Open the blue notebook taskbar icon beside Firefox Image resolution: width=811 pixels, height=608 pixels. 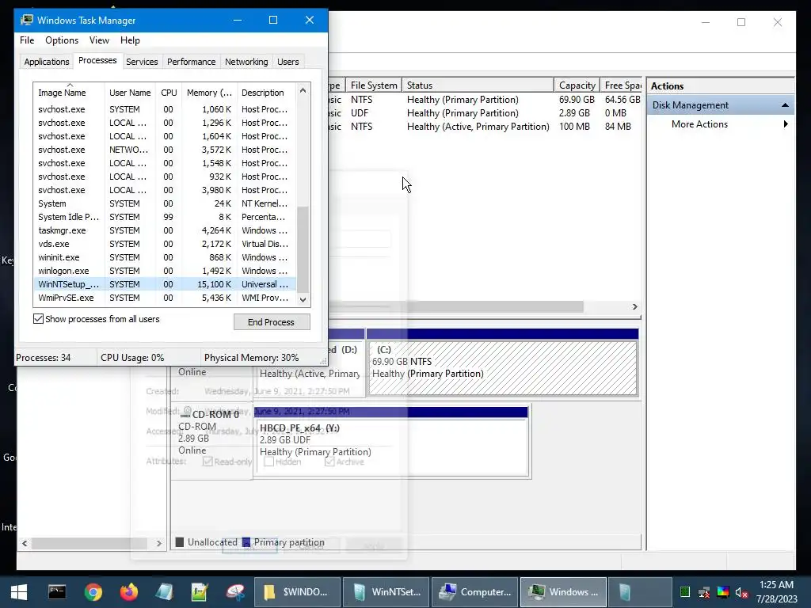[x=165, y=592]
